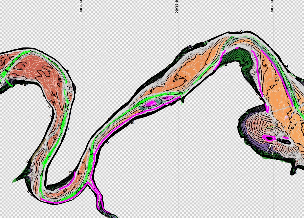Viewport: 304px width, 218px height.
Task: Click the 08.58.000 grid label
Action: click(81, 7)
